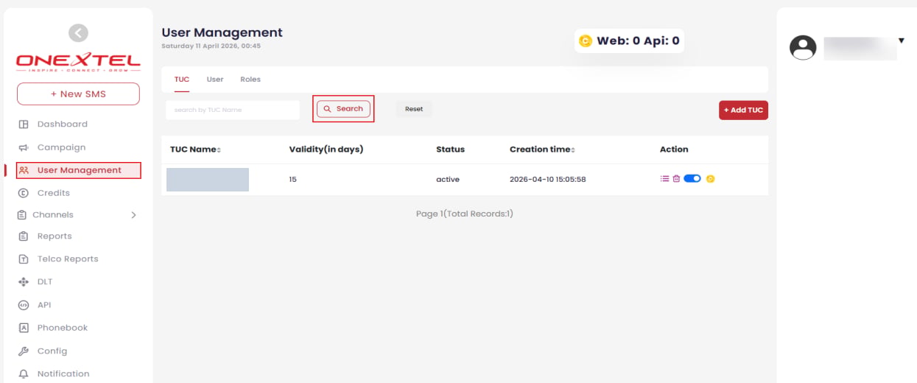This screenshot has height=383, width=917.
Task: Click Page 1(Total Records:1) text
Action: pyautogui.click(x=465, y=214)
